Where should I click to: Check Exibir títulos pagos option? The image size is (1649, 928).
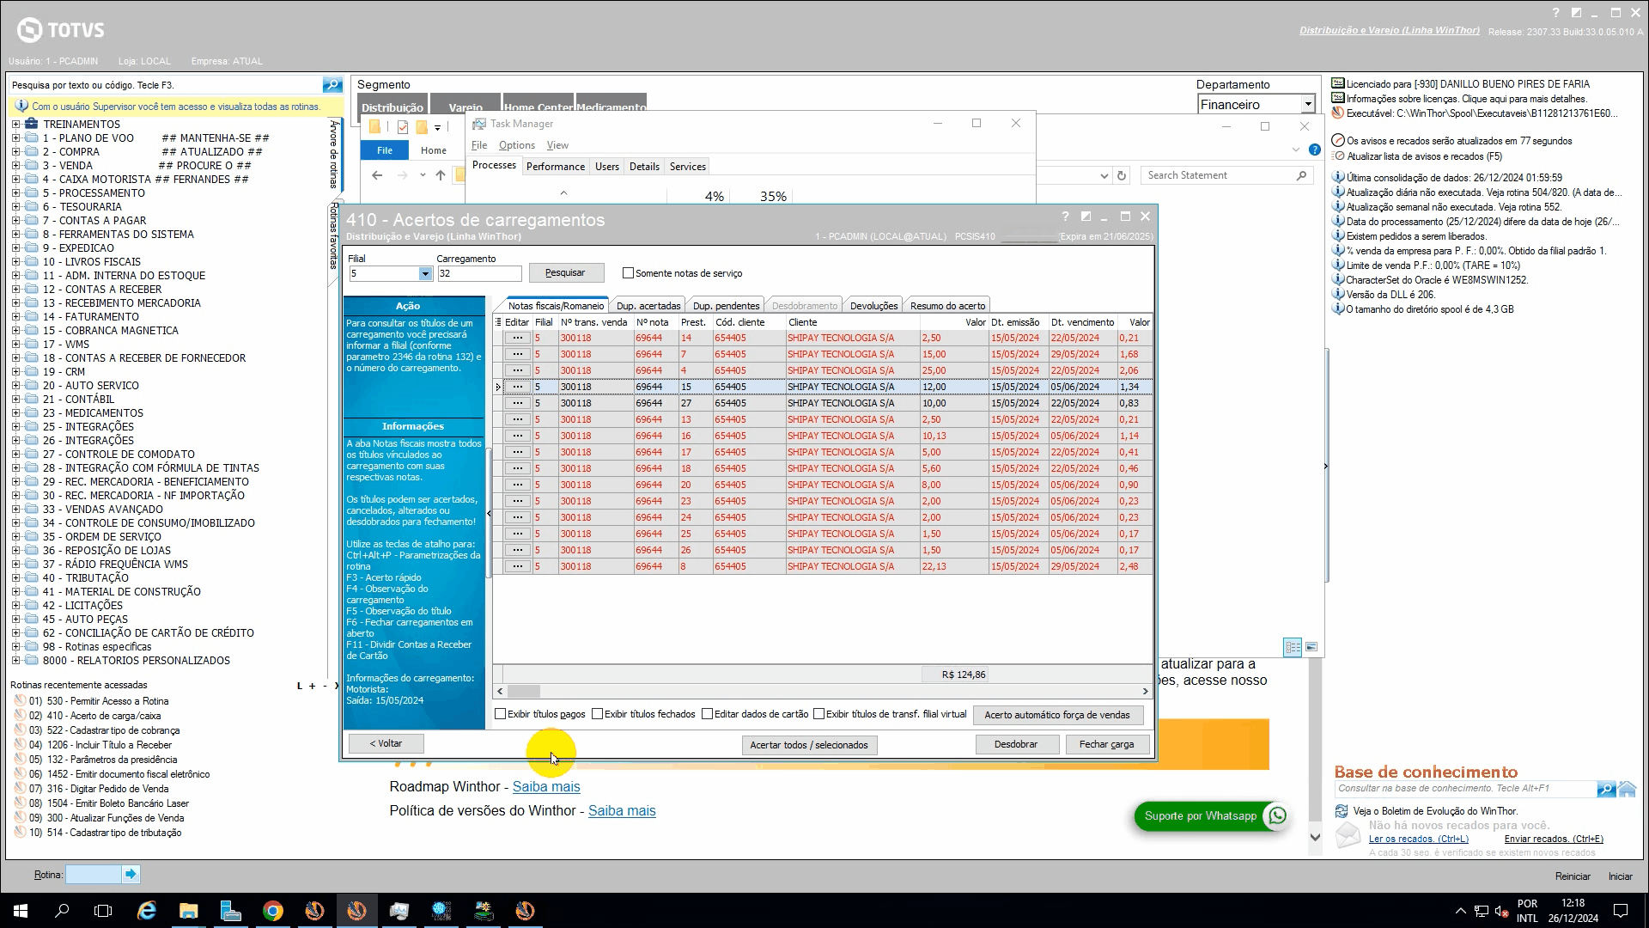[501, 714]
